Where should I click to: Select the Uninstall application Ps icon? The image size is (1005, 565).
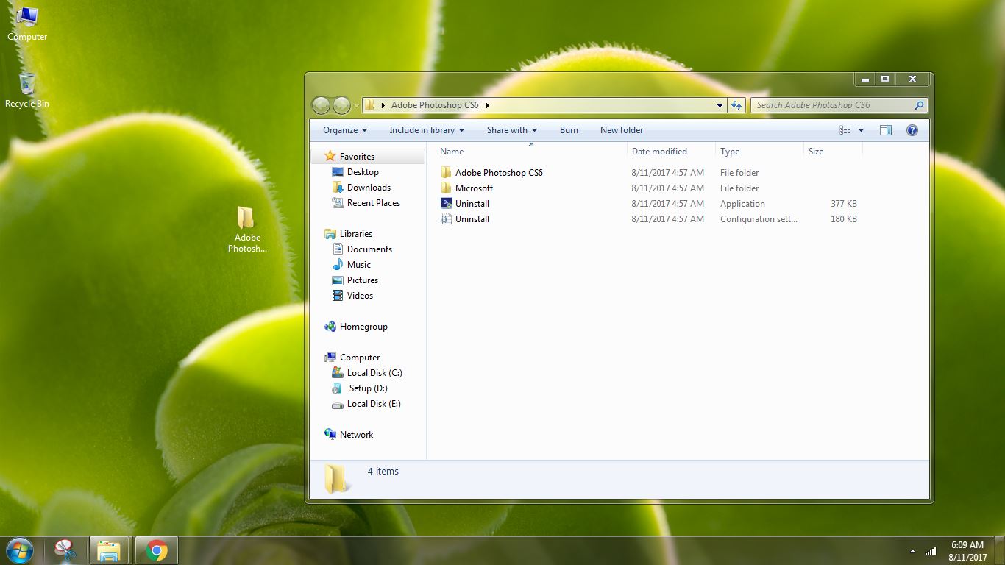click(446, 204)
